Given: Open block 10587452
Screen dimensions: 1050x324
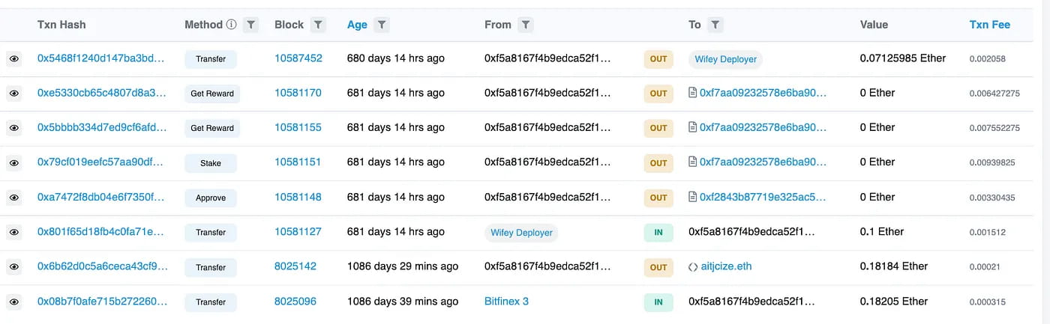Looking at the screenshot, I should (x=298, y=58).
